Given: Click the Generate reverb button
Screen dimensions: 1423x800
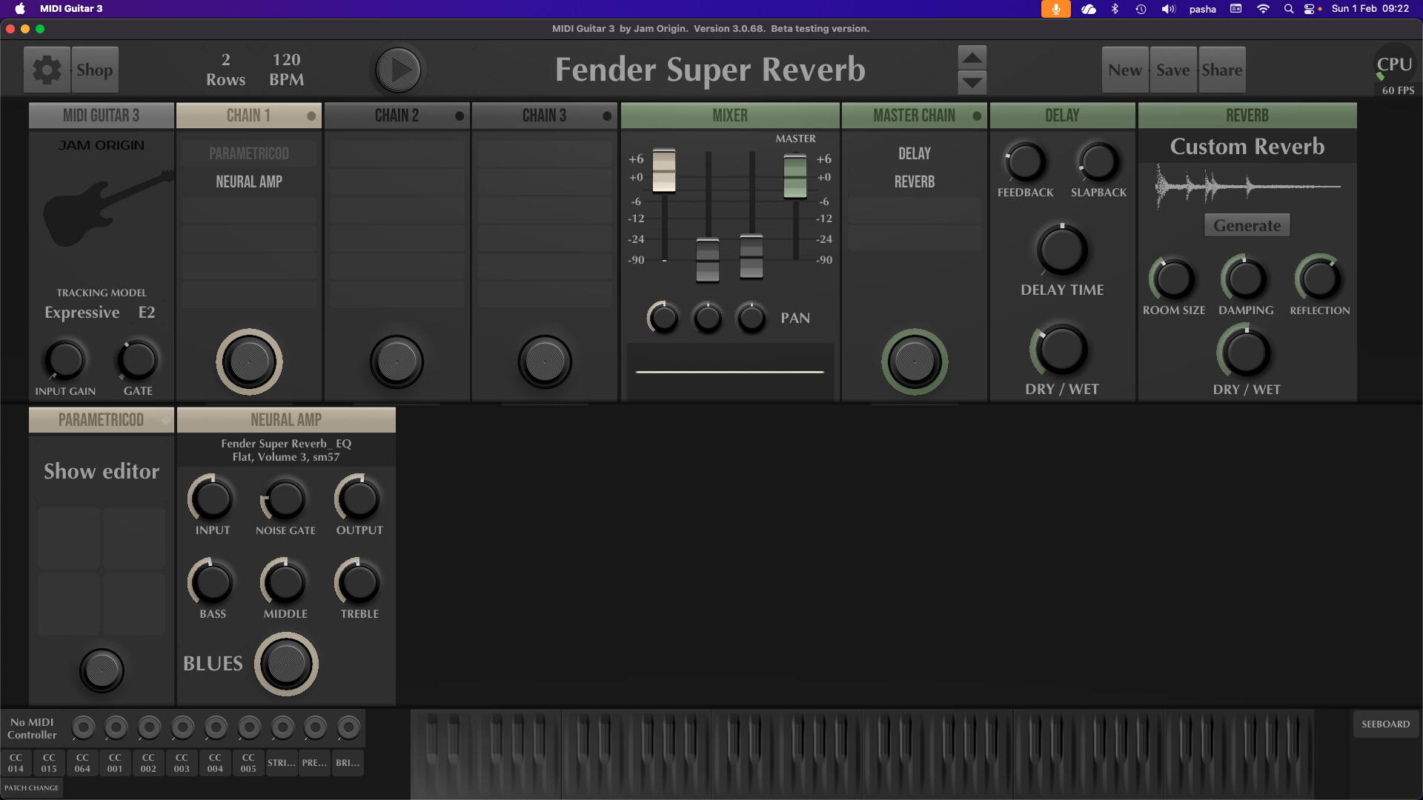Looking at the screenshot, I should [x=1247, y=226].
